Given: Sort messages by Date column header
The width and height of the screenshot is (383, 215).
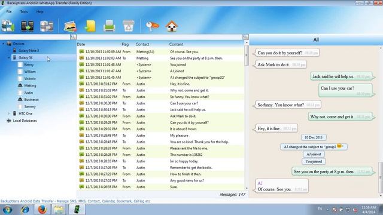Looking at the screenshot, I should [81, 44].
